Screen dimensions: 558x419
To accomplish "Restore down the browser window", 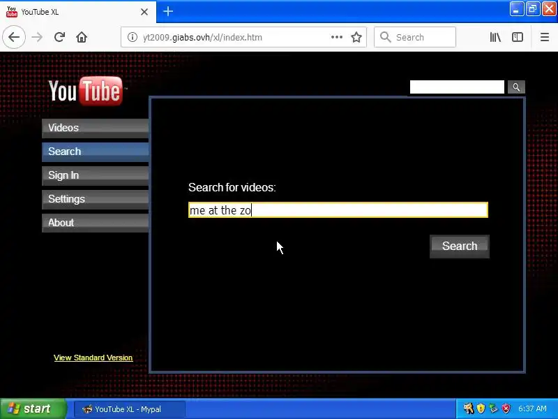I will [x=533, y=9].
